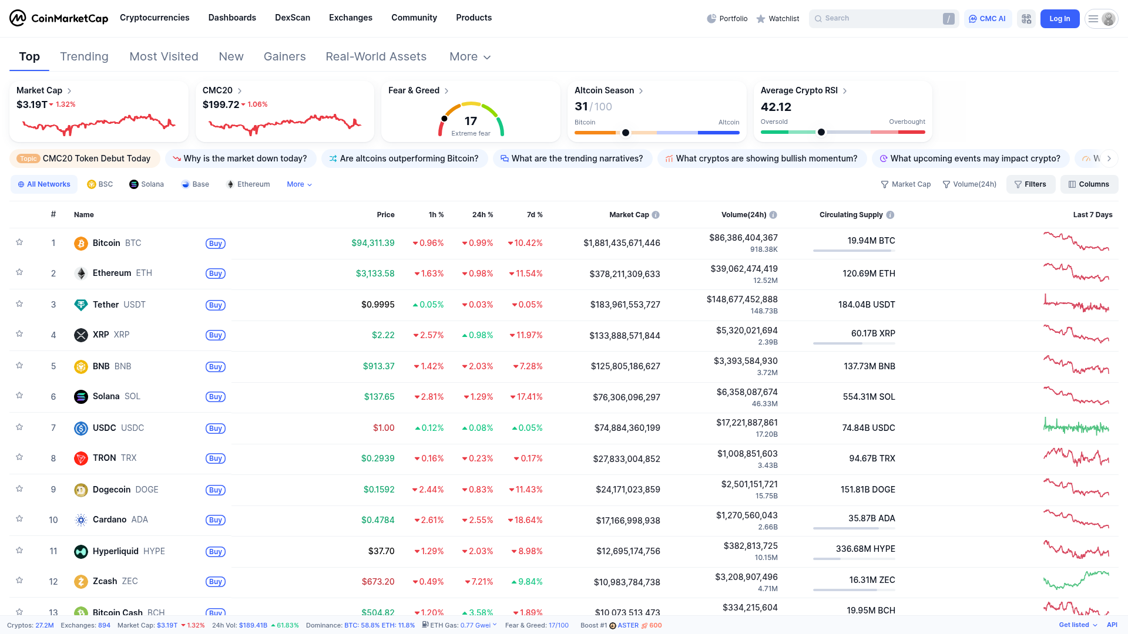Click the Hyperliquid coin logo
The width and height of the screenshot is (1128, 634).
(81, 551)
